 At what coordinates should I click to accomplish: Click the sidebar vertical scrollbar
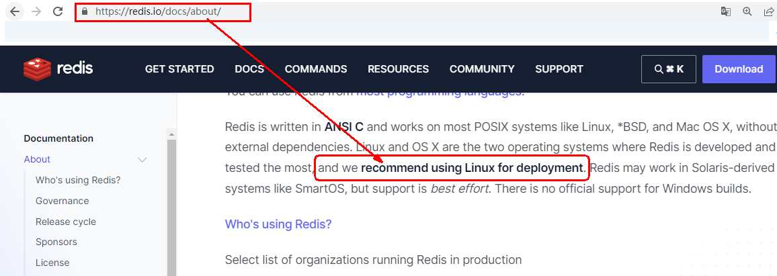(x=171, y=201)
